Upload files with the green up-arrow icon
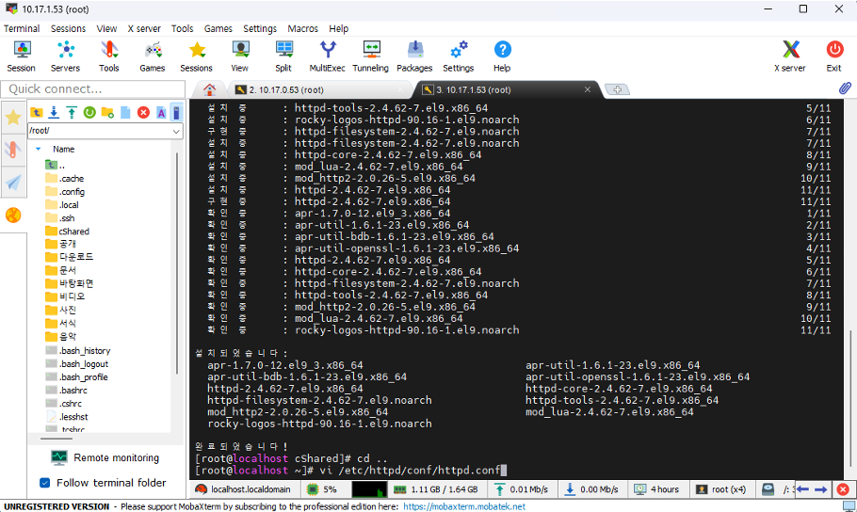This screenshot has width=857, height=512. pyautogui.click(x=72, y=113)
